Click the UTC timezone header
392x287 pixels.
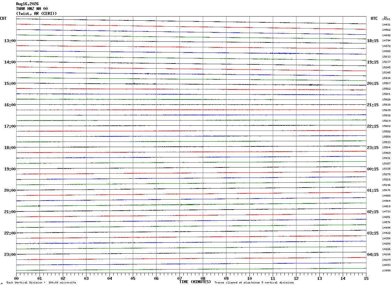pos(374,18)
